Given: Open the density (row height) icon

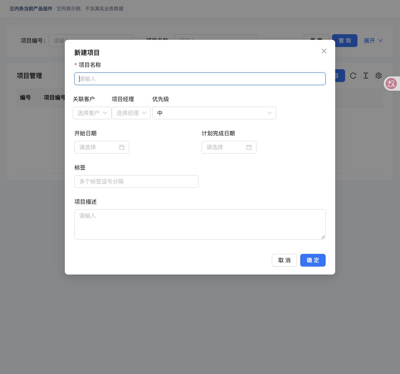Looking at the screenshot, I should point(366,76).
